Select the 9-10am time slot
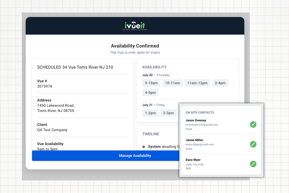The height and width of the screenshot is (193, 289). point(151,83)
